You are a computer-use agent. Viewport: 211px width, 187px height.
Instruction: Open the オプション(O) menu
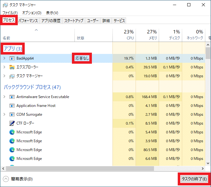[x=32, y=13]
